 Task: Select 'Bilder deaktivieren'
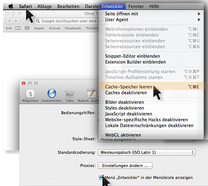pos(151,102)
